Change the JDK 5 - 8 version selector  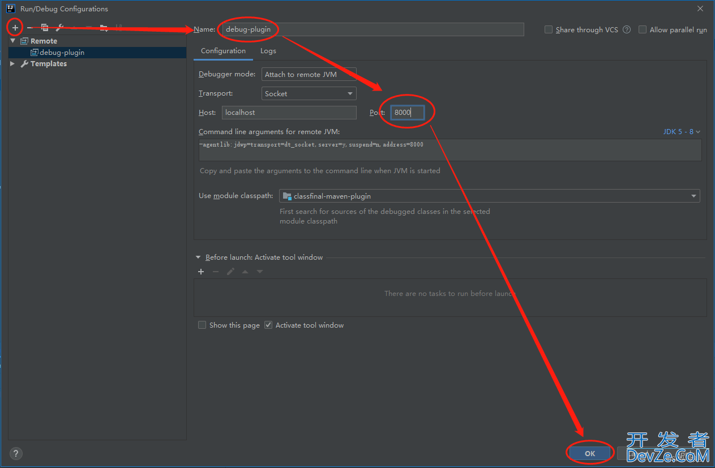pos(682,131)
